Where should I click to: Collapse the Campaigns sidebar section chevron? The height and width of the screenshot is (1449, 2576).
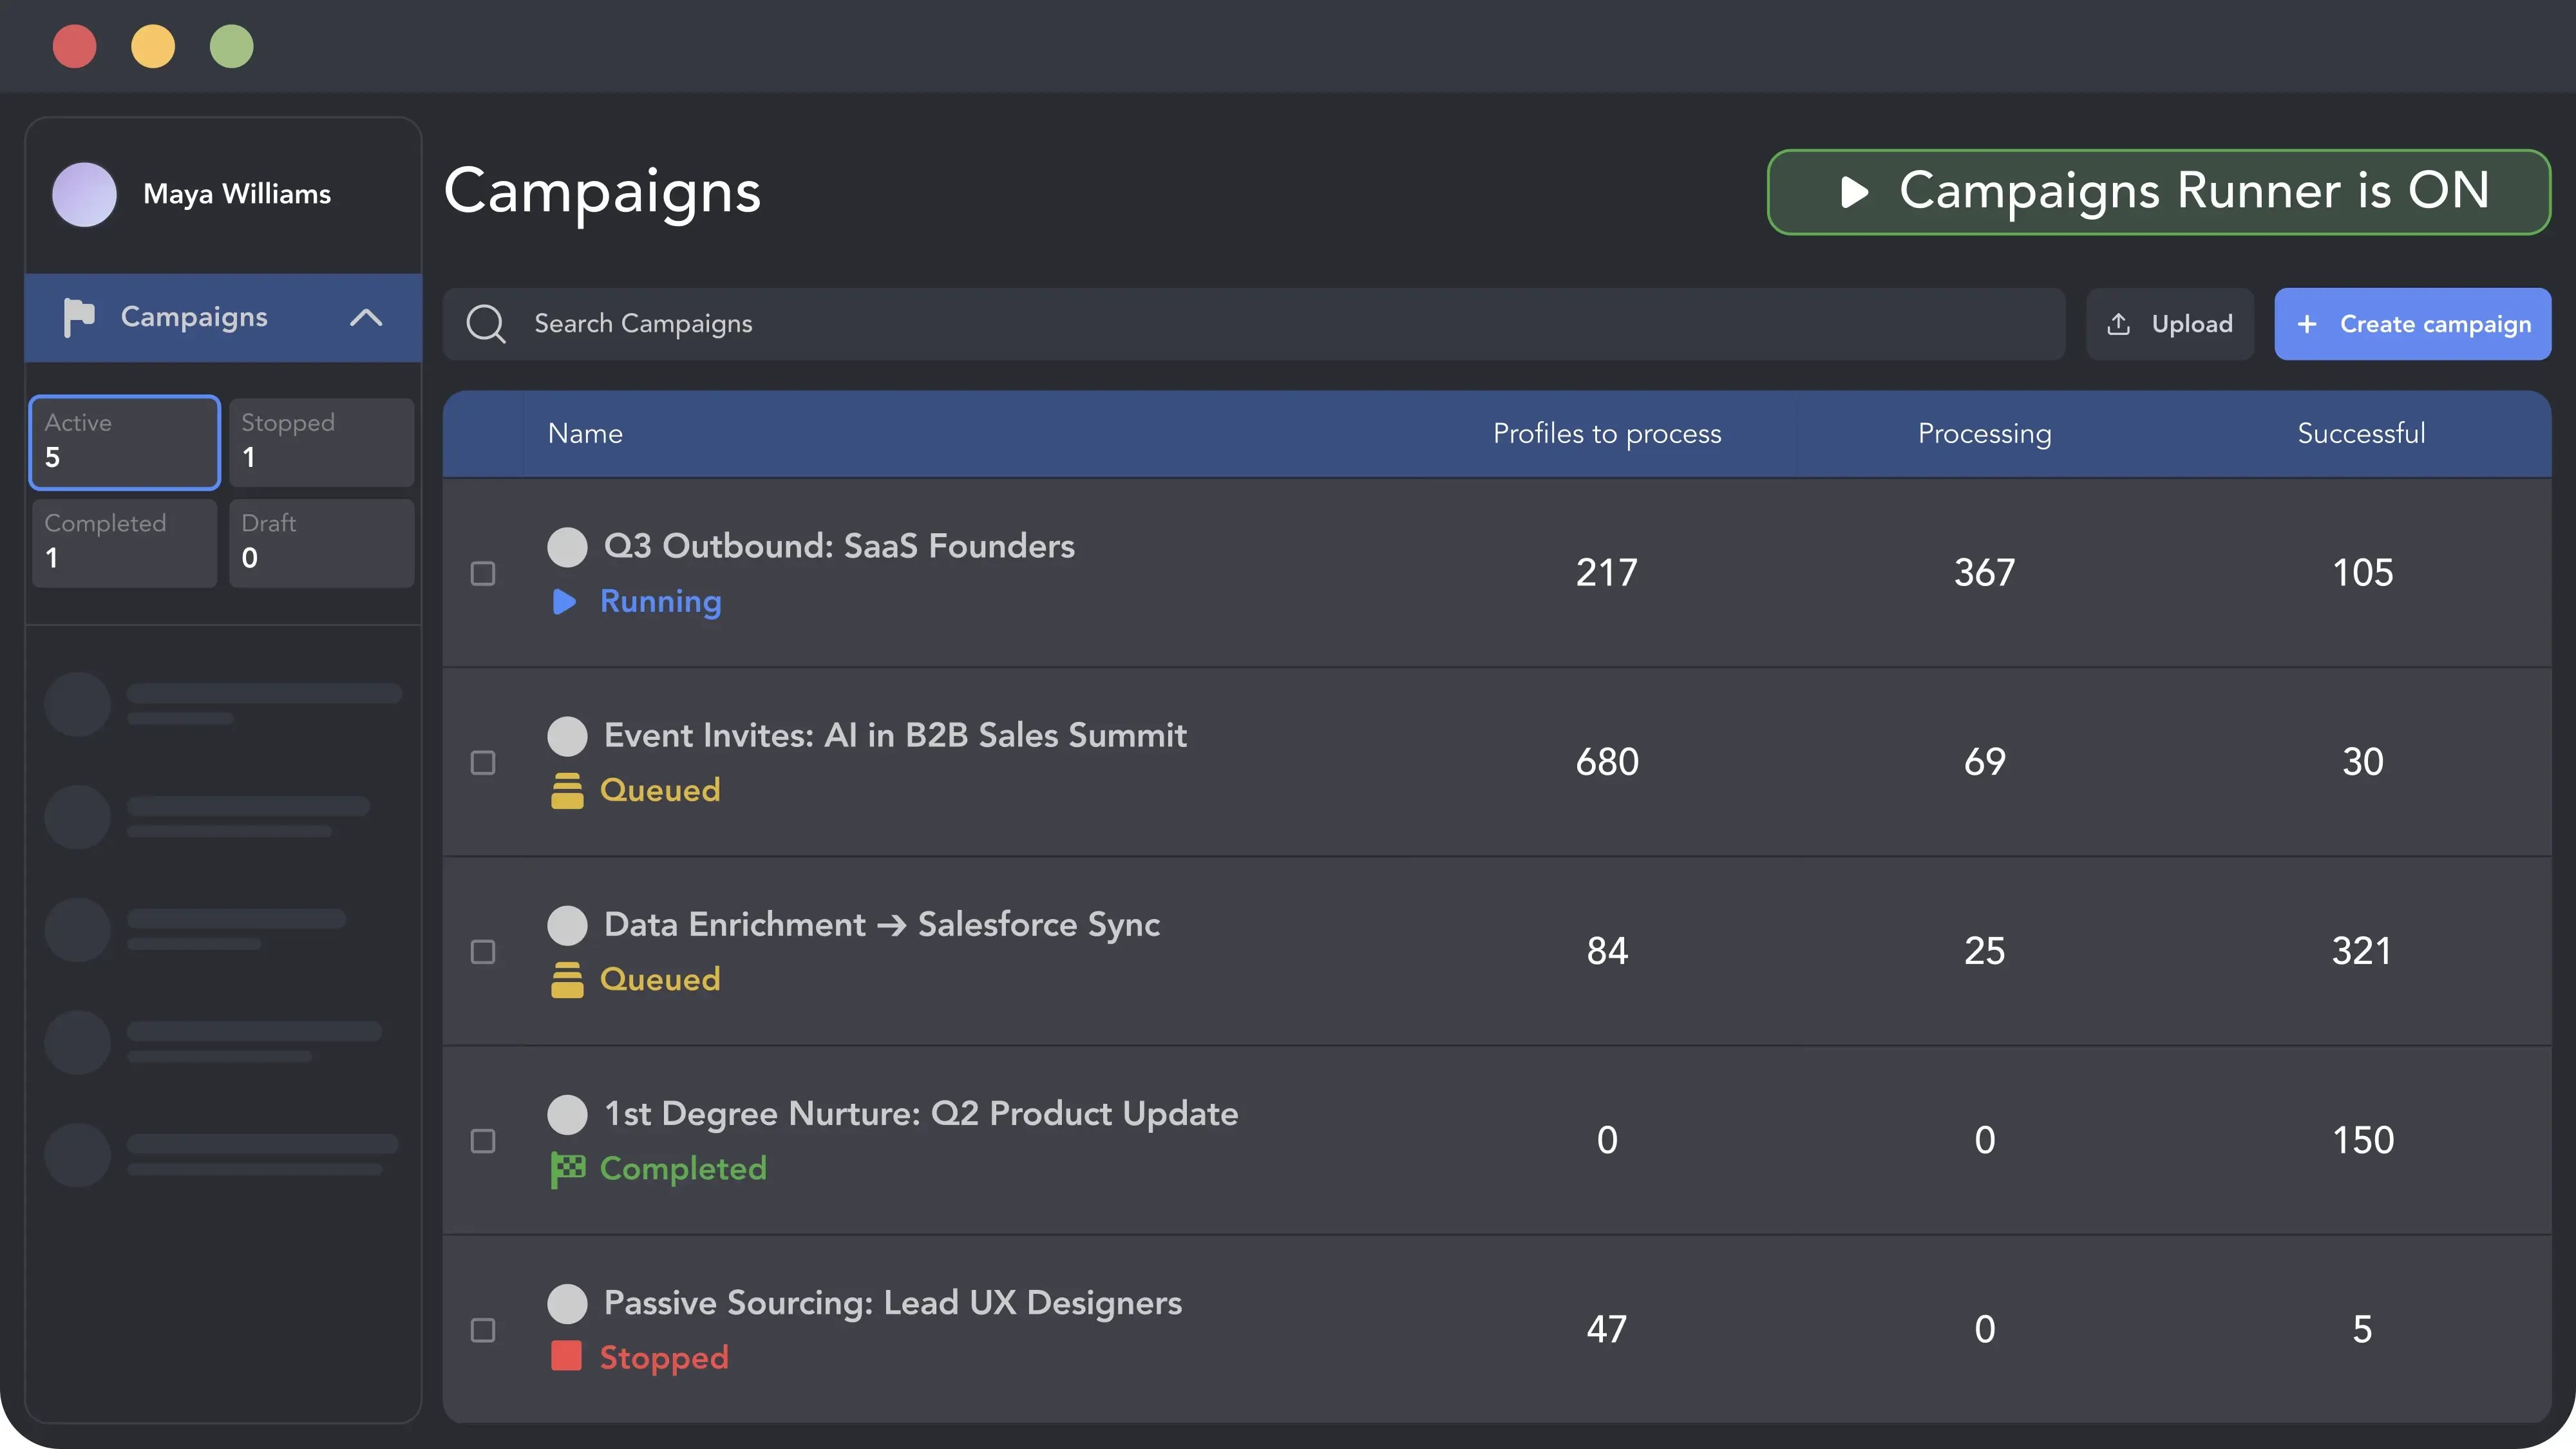[366, 317]
